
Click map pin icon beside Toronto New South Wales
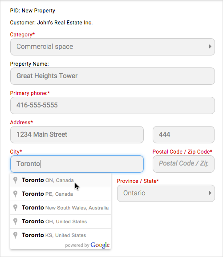pyautogui.click(x=15, y=208)
